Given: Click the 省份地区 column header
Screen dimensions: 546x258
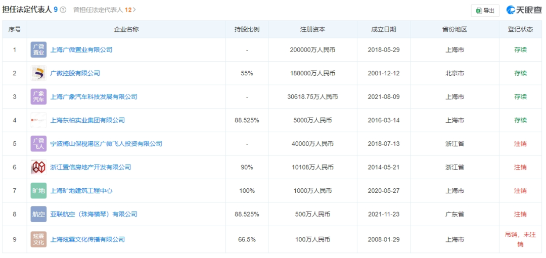Looking at the screenshot, I should coord(454,29).
